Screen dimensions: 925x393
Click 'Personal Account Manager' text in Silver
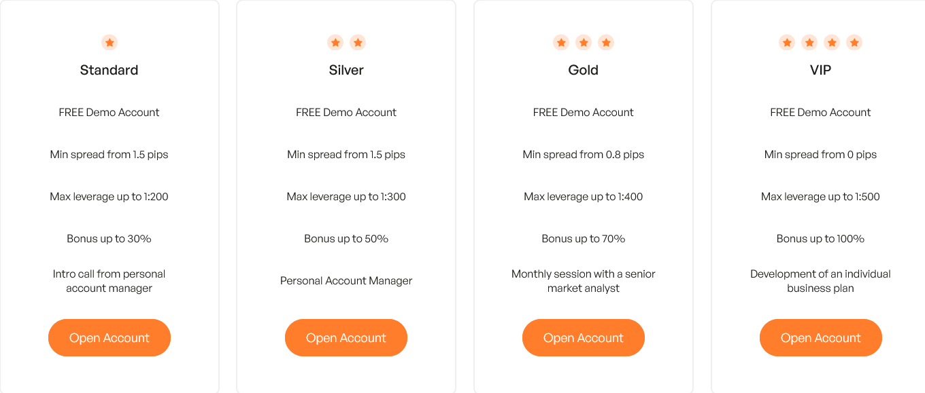[346, 281]
